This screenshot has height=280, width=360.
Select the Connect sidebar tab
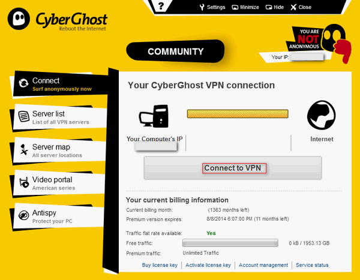[x=60, y=84]
